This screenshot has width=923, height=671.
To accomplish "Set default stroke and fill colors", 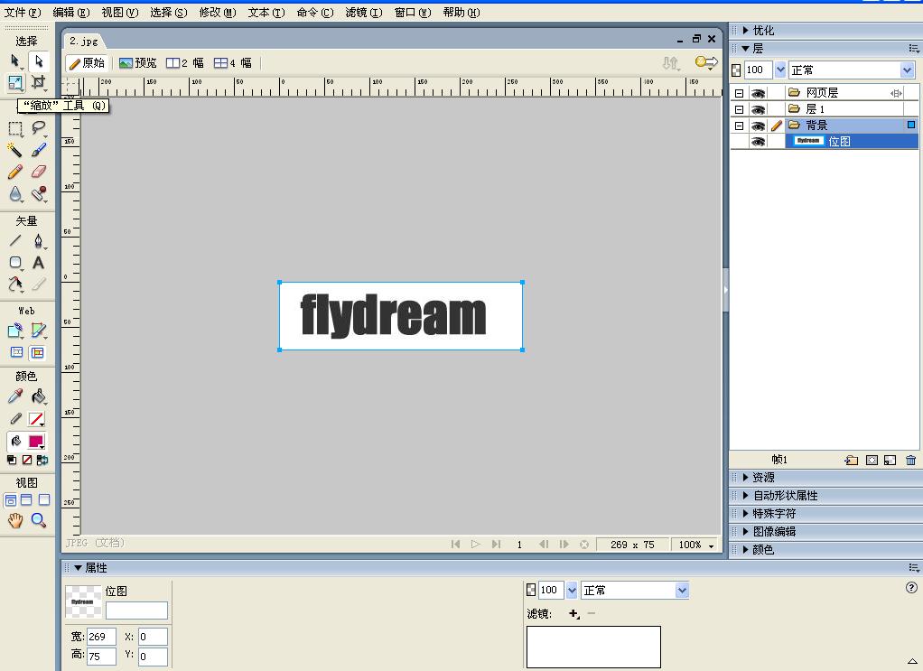I will pos(12,461).
